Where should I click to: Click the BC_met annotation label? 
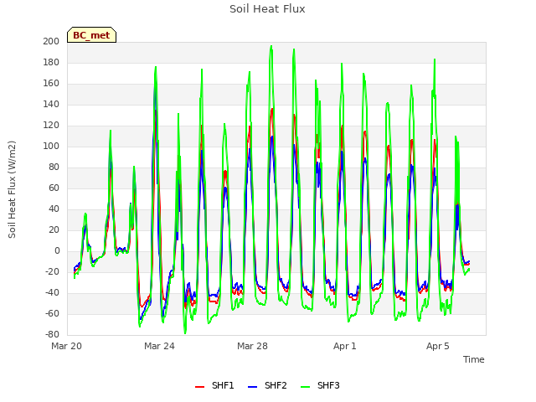(91, 35)
